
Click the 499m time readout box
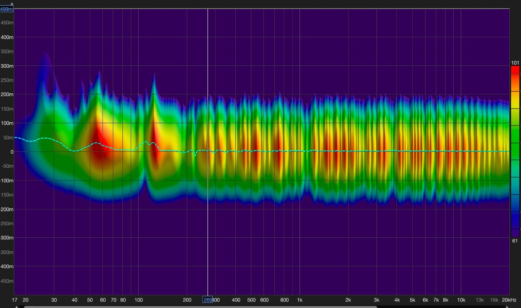[7, 9]
